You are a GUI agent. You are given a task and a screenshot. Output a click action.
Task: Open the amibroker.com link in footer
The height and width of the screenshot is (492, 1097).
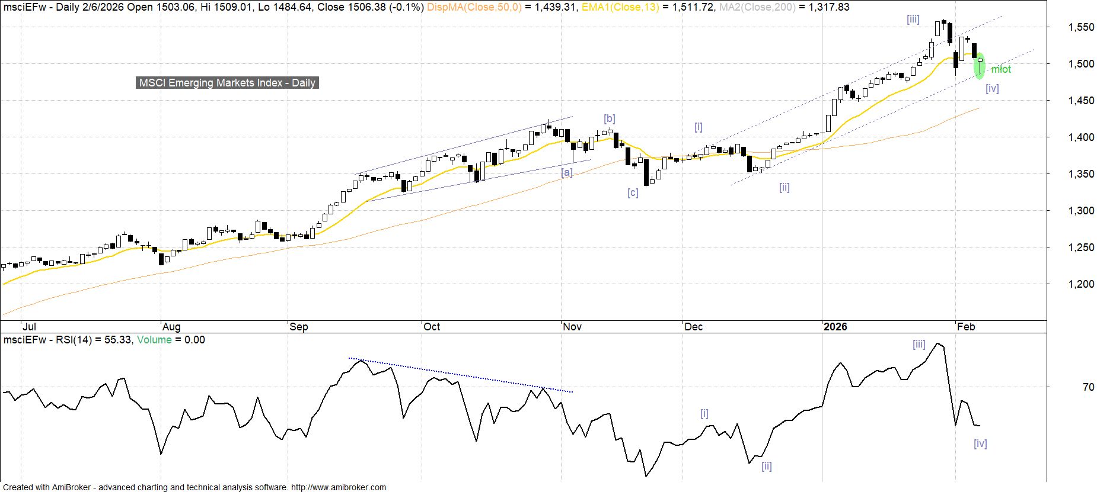coord(338,487)
